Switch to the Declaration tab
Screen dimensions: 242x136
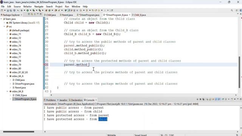click(x=76, y=100)
